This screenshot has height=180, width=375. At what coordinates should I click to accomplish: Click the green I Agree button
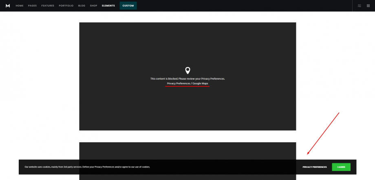(x=341, y=167)
